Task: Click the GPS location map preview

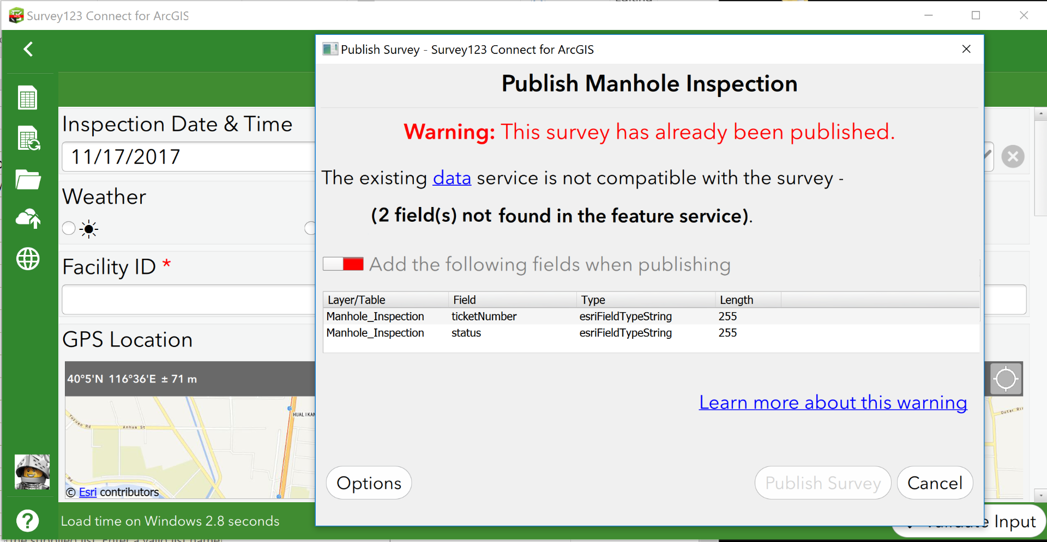Action: [x=190, y=447]
